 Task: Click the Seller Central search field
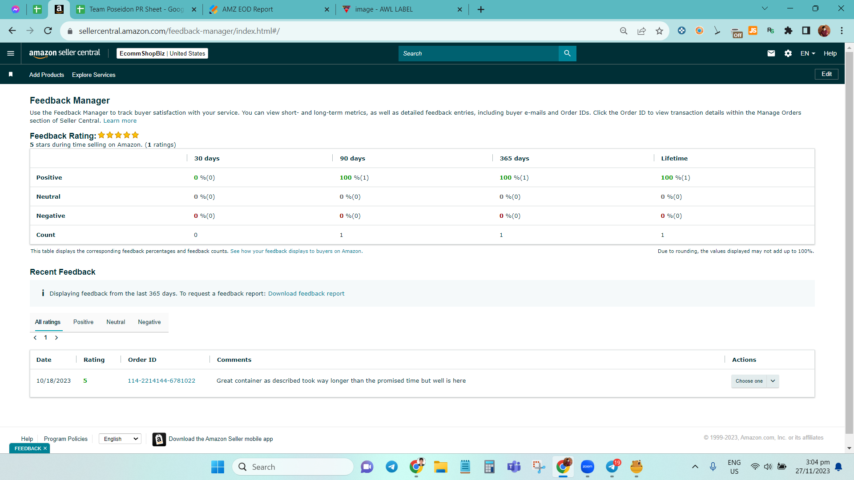point(478,53)
